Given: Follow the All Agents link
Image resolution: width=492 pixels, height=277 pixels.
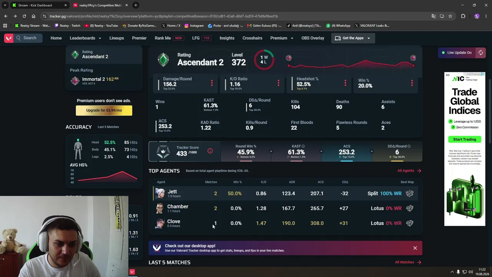Looking at the screenshot, I should coord(409,171).
